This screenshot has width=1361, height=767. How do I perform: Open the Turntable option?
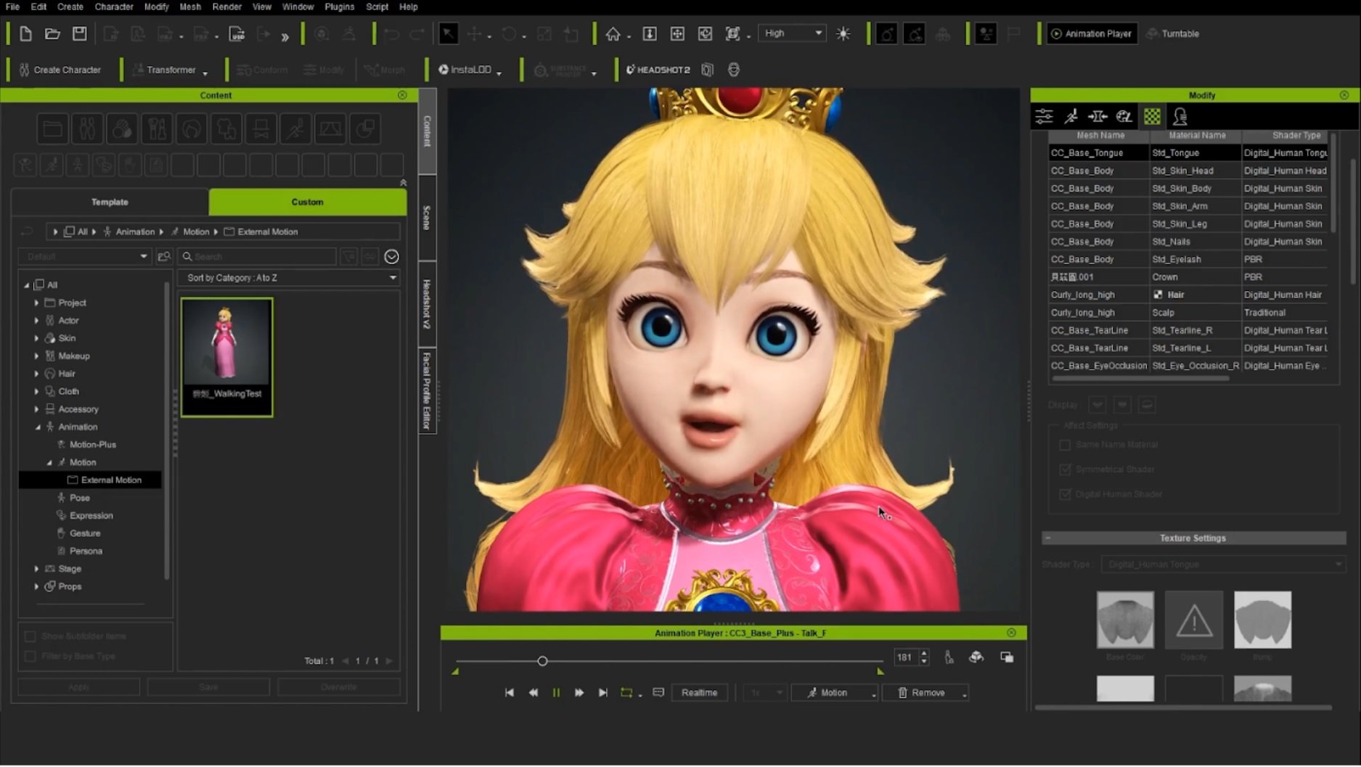pos(1172,33)
